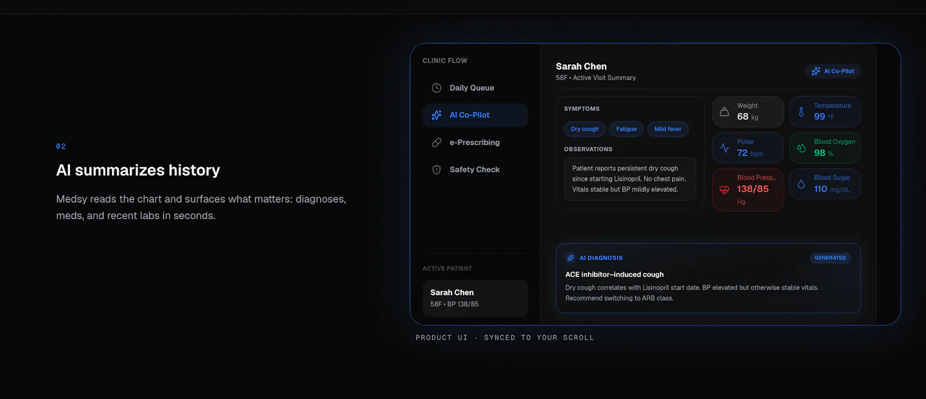
Task: Click the Temperature 99 °F value
Action: 824,117
